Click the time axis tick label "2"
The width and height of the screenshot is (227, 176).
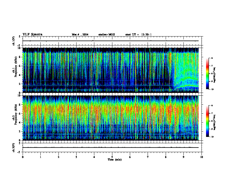[58, 157]
